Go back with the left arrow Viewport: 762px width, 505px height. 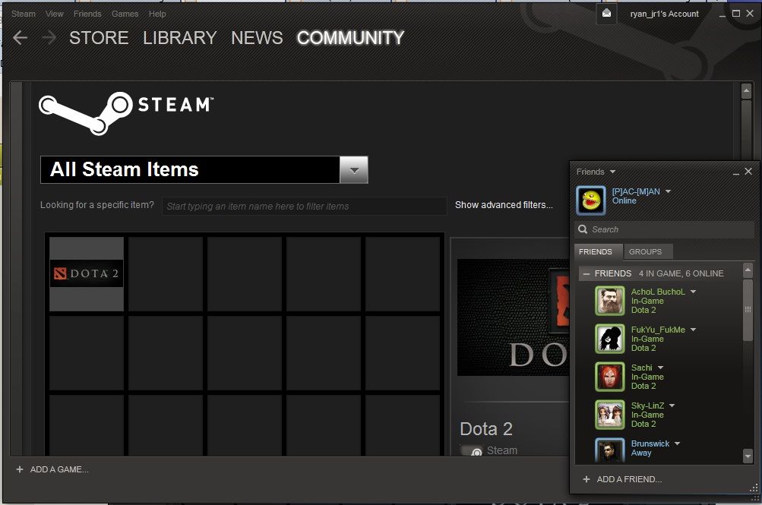pyautogui.click(x=20, y=38)
